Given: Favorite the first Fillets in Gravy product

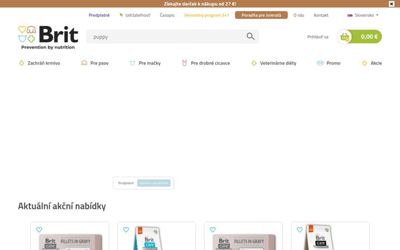Looking at the screenshot, I should tap(39, 229).
